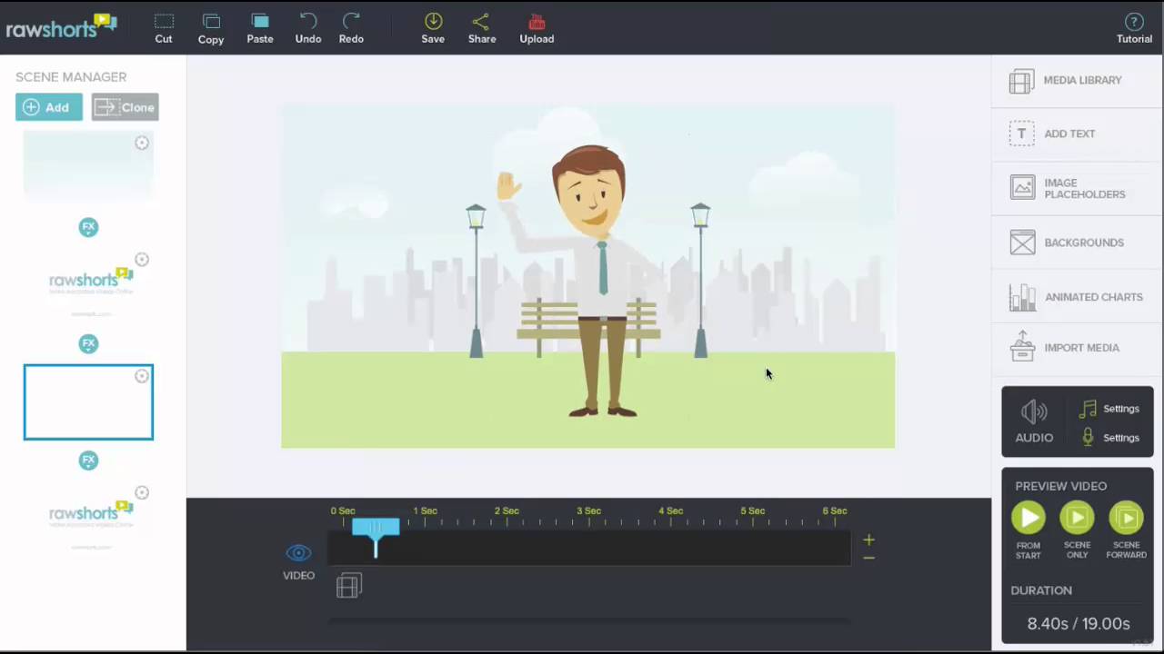Toggle FX on the selected blank scene
Viewport: 1164px width, 654px height.
click(88, 461)
